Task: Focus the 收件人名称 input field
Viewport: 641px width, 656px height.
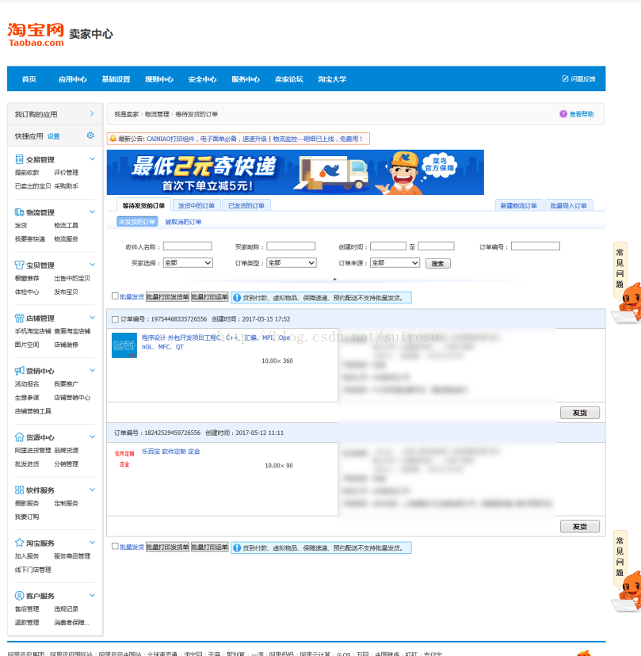Action: [x=188, y=246]
